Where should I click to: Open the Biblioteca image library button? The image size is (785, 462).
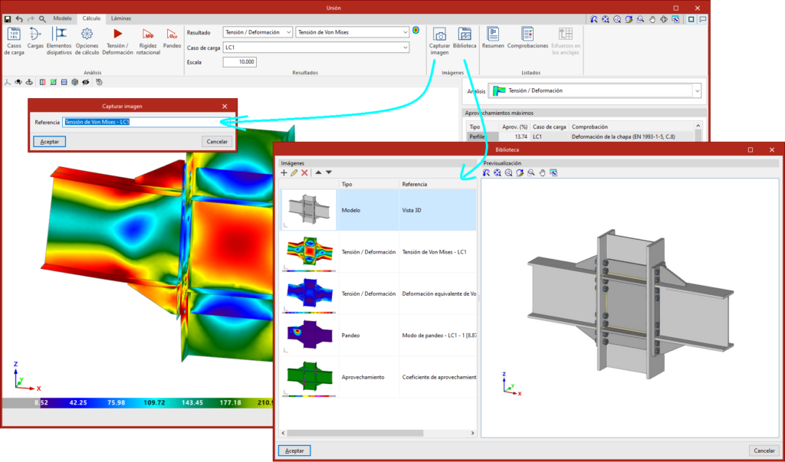(x=465, y=38)
